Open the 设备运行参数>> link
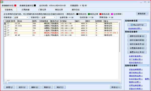 tap(136, 89)
